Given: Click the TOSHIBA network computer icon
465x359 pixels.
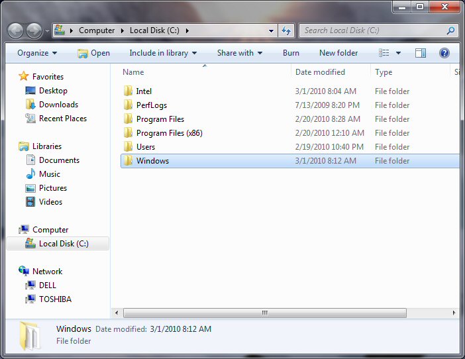Looking at the screenshot, I should pyautogui.click(x=30, y=299).
